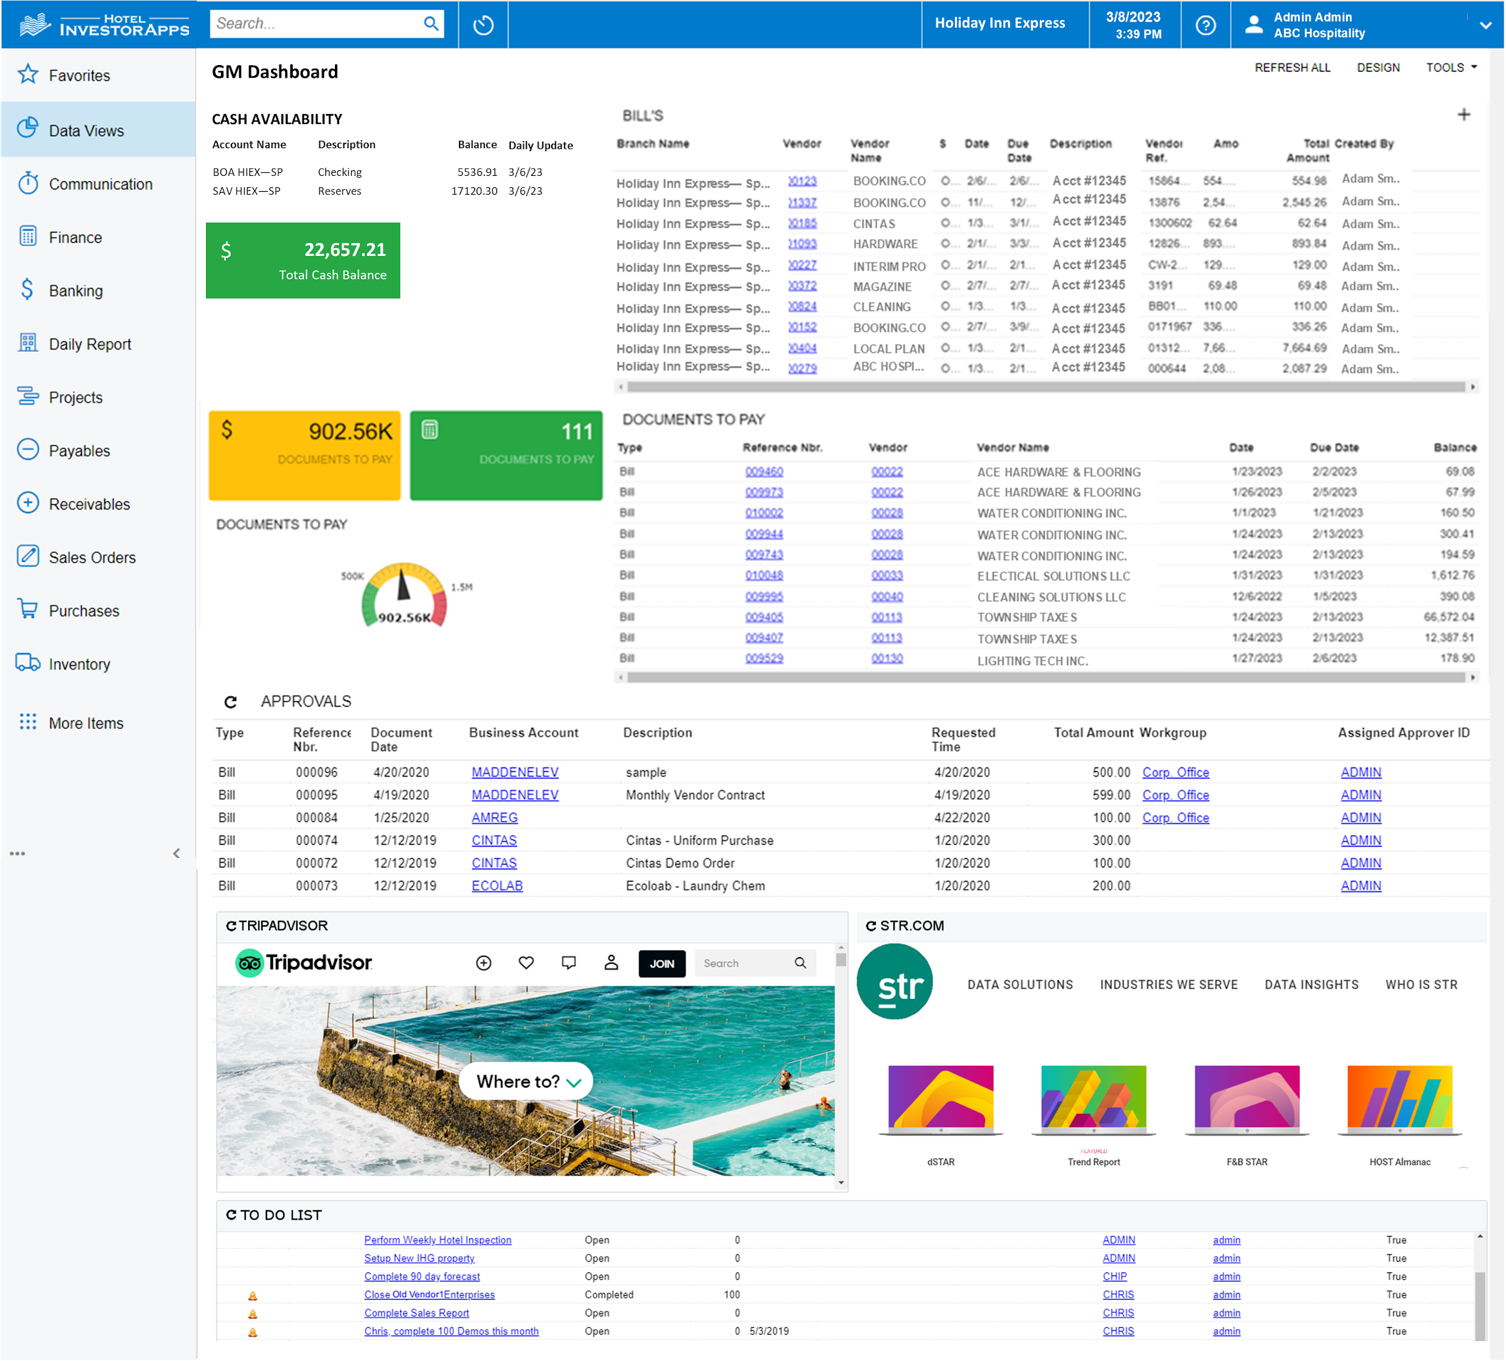Refresh the TripAdvisor widget
1506x1361 pixels.
[x=231, y=926]
